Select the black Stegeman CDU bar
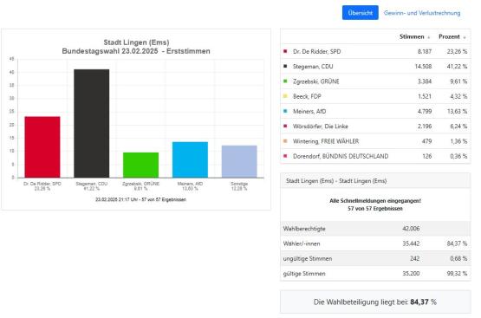The image size is (481, 318). click(x=91, y=123)
